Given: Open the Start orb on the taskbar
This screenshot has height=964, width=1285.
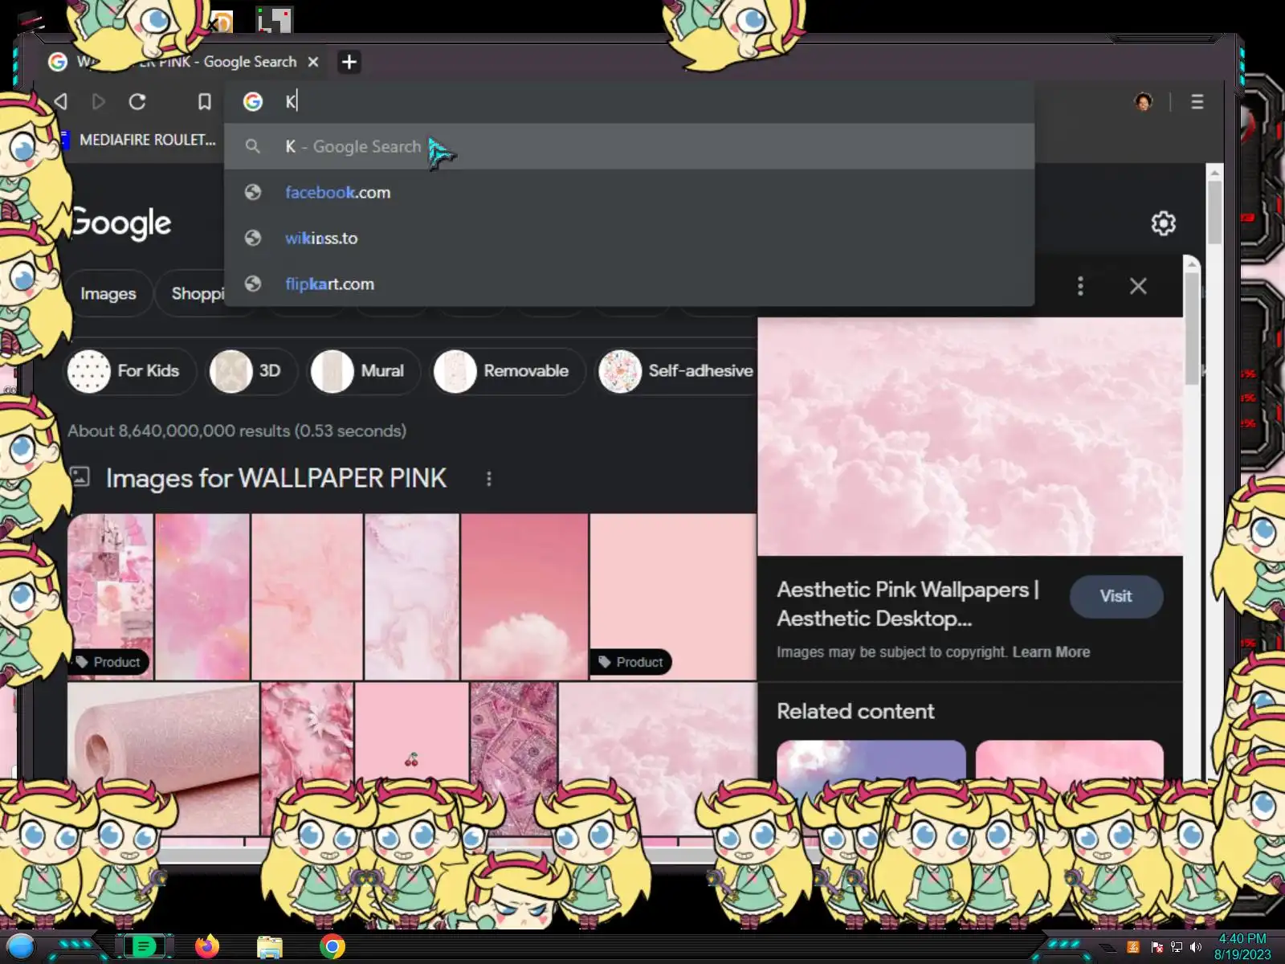Looking at the screenshot, I should 21,946.
